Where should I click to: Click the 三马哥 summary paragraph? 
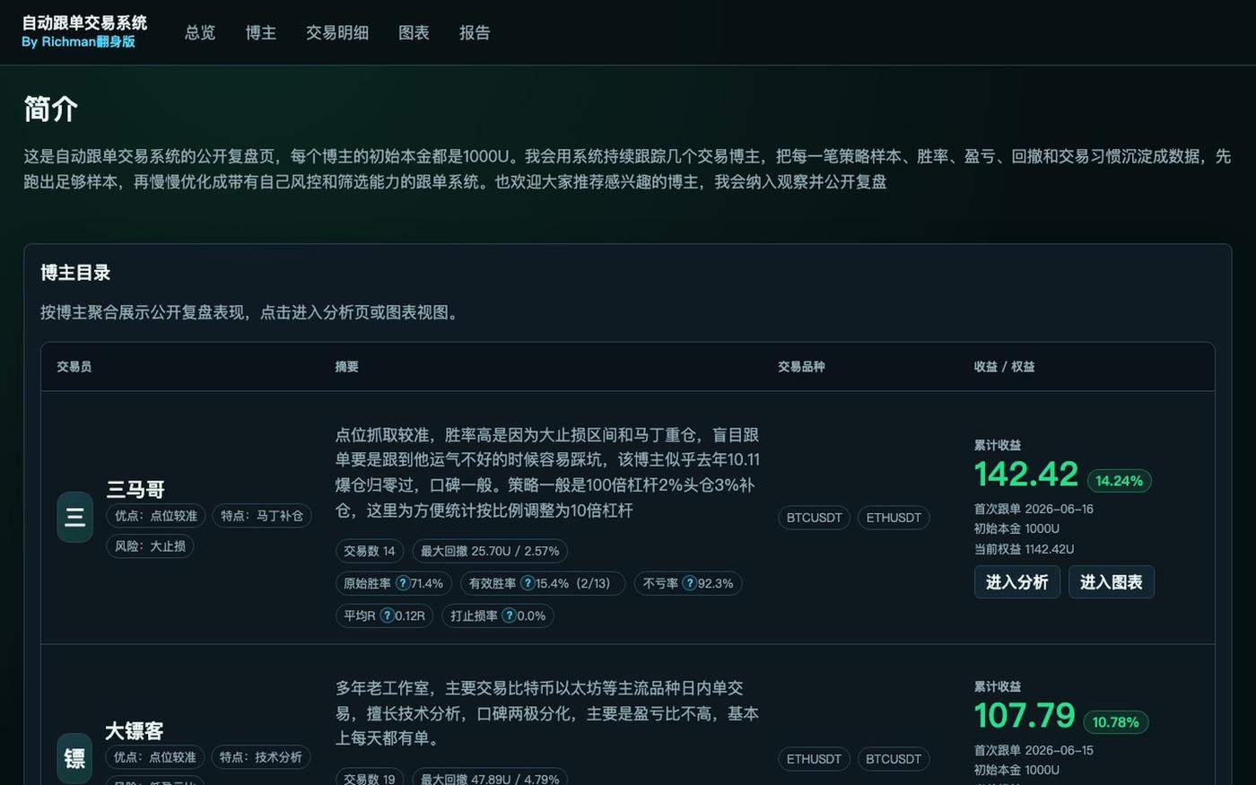547,473
